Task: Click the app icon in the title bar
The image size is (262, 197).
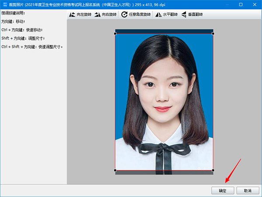Action: (x=4, y=4)
